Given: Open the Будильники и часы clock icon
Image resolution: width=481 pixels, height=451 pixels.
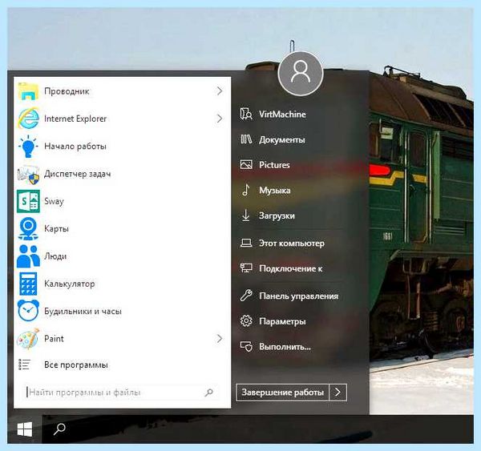Looking at the screenshot, I should point(28,311).
